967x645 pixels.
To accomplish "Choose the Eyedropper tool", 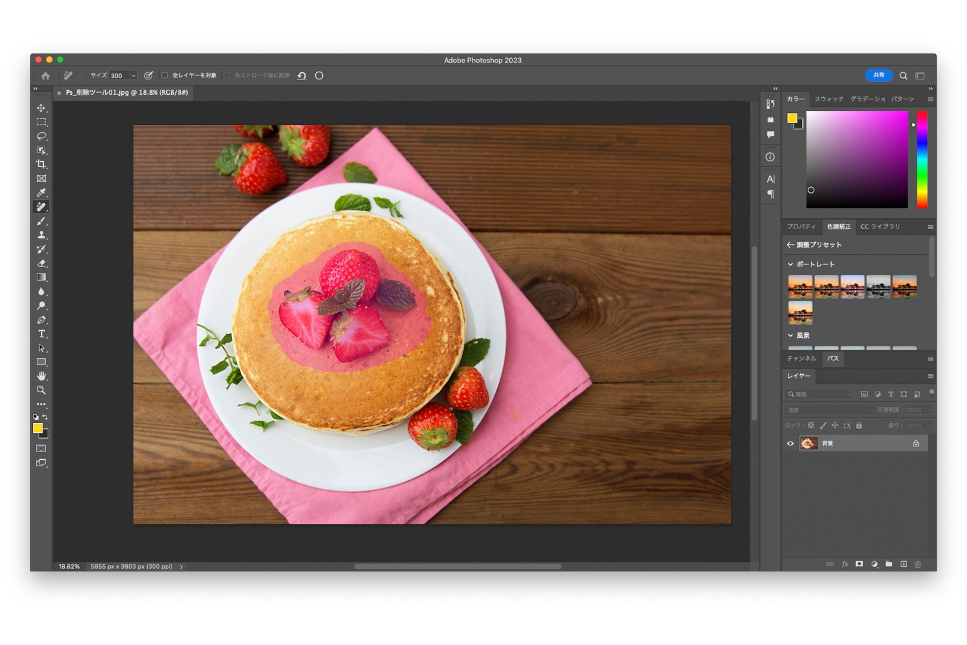I will (x=41, y=193).
